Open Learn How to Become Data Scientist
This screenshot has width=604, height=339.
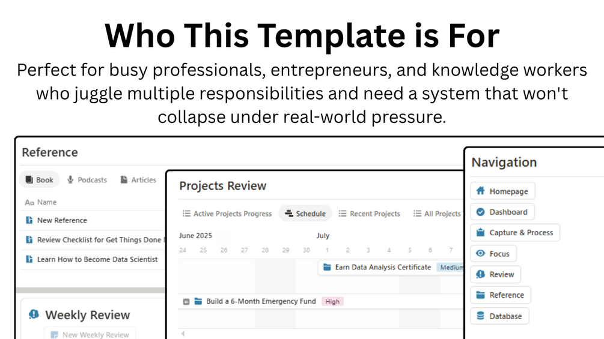(x=97, y=259)
